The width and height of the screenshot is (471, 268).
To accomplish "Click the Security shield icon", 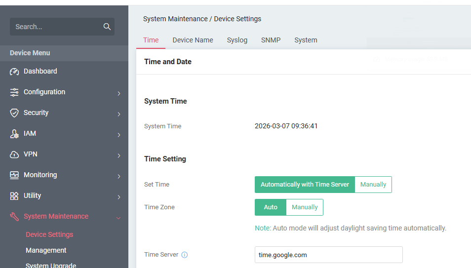I will (x=14, y=113).
